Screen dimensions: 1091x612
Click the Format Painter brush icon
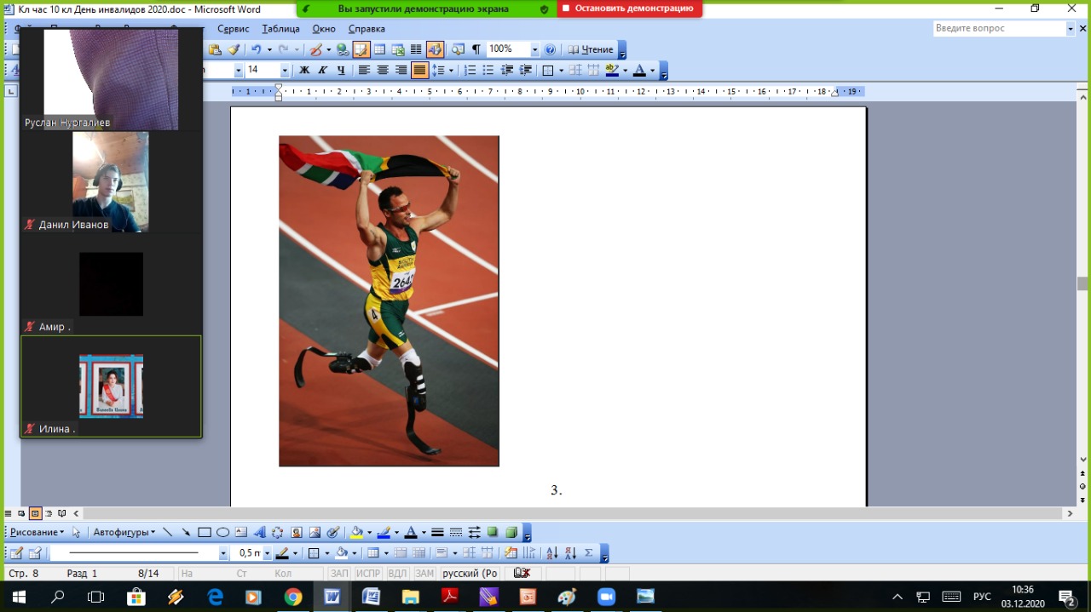click(234, 49)
